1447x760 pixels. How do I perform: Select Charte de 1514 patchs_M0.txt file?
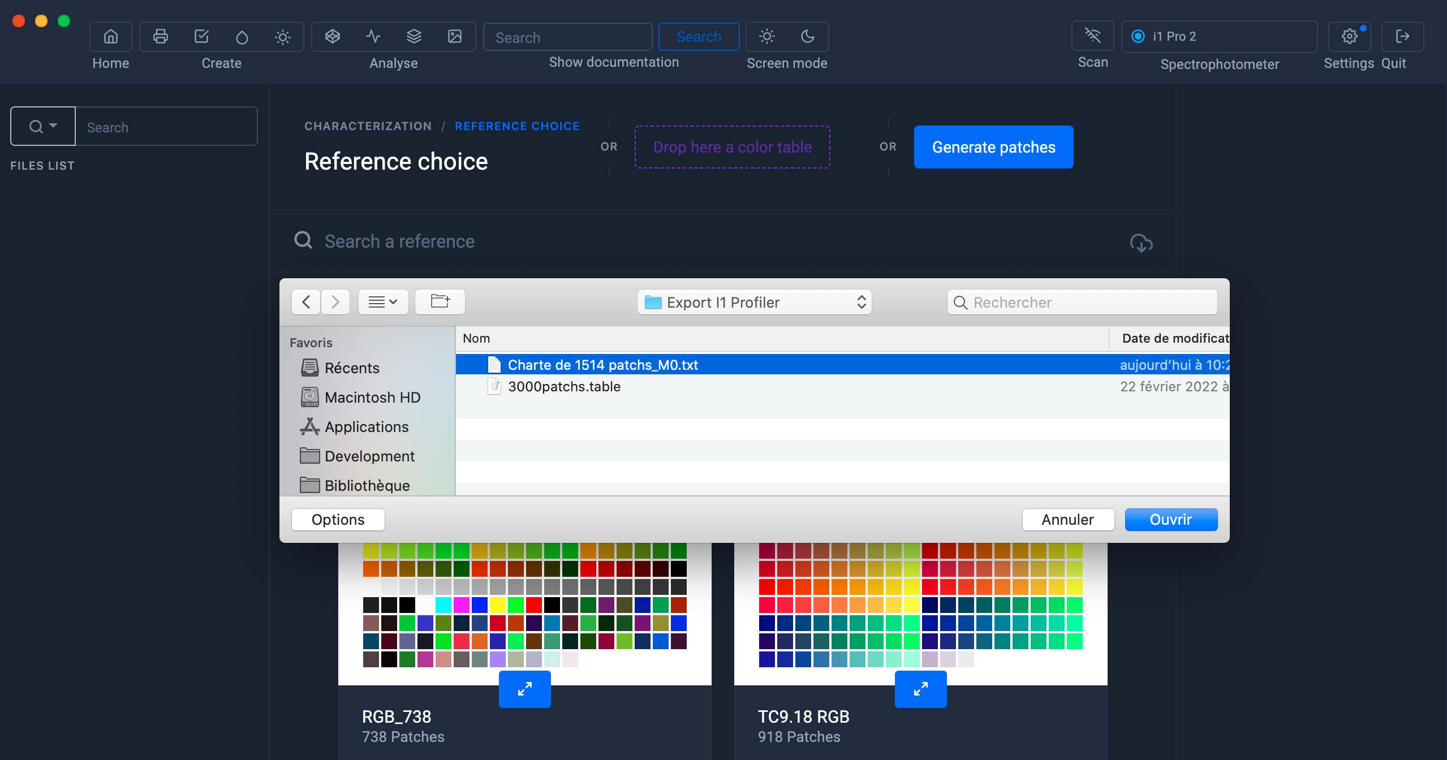click(603, 364)
